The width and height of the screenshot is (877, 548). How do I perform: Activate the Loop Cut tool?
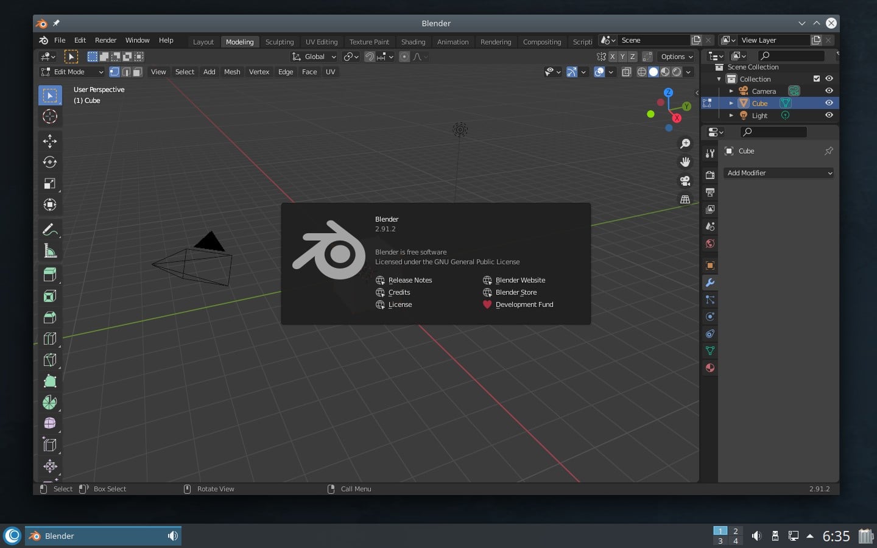49,339
